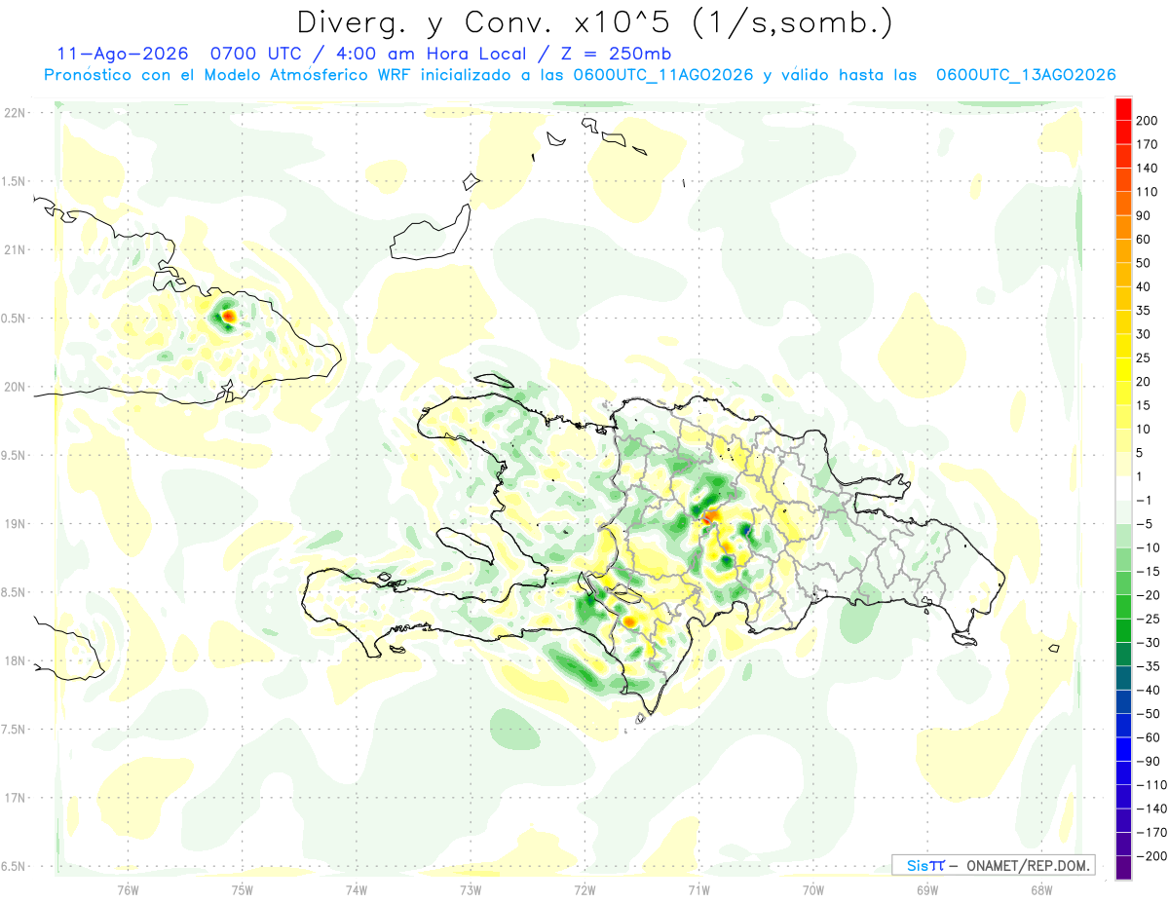
Task: Click the colorbar label '-35'
Action: (1150, 666)
